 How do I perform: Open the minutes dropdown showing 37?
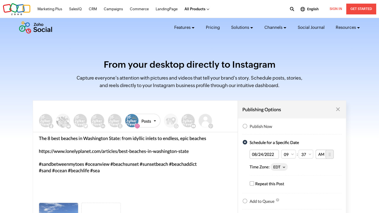tap(306, 154)
